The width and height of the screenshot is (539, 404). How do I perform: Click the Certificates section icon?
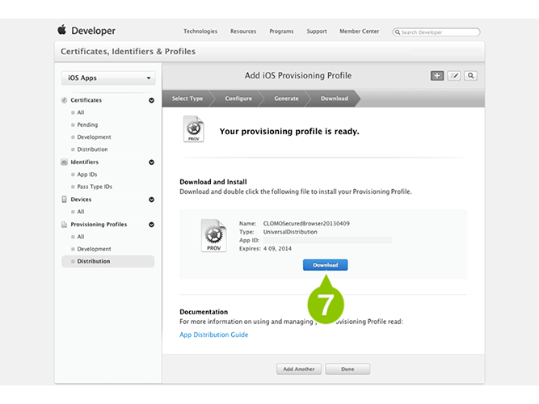pyautogui.click(x=64, y=100)
